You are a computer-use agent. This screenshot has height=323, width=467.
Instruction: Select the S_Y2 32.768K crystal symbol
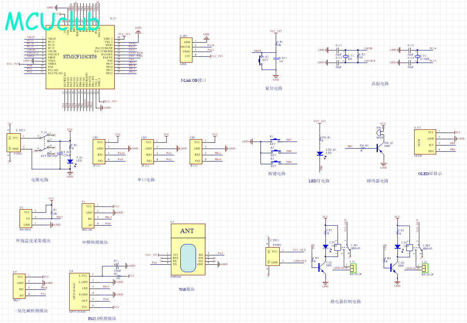click(418, 57)
